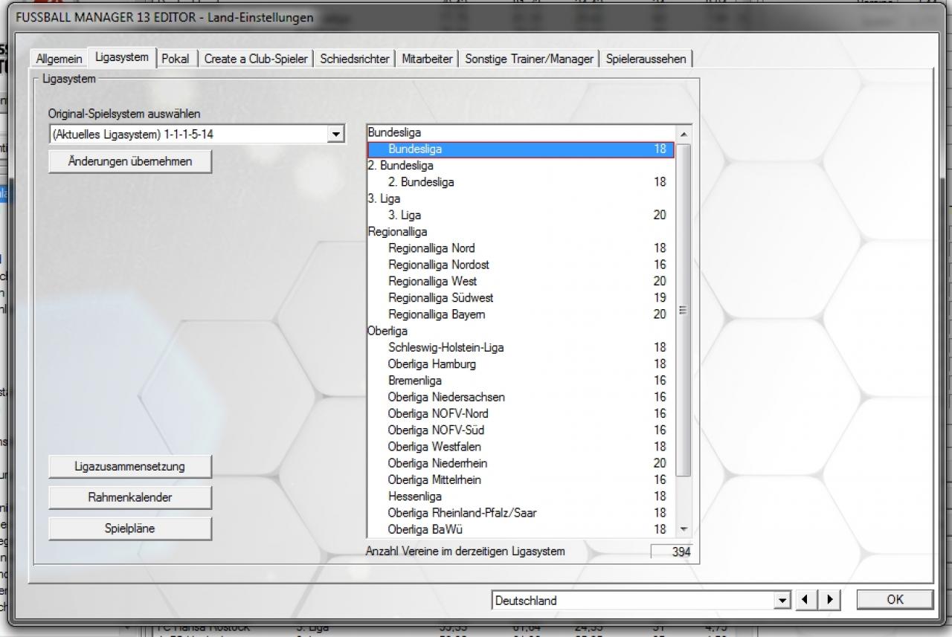Open the Create a Club-Spieler tab
This screenshot has height=637, width=952.
256,59
